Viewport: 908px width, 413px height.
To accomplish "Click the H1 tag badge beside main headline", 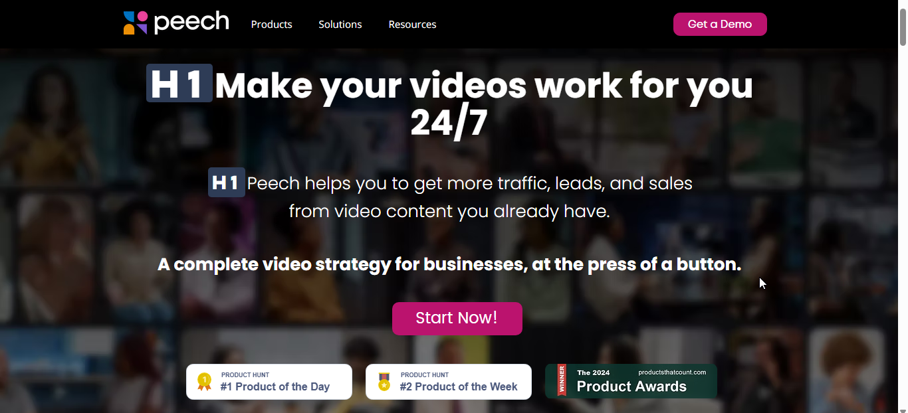I will coord(179,83).
